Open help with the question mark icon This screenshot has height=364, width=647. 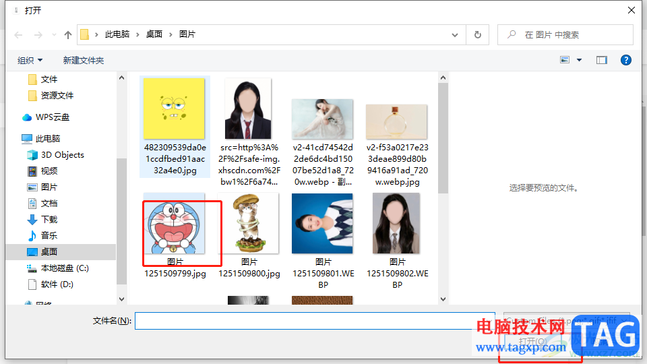click(x=626, y=60)
